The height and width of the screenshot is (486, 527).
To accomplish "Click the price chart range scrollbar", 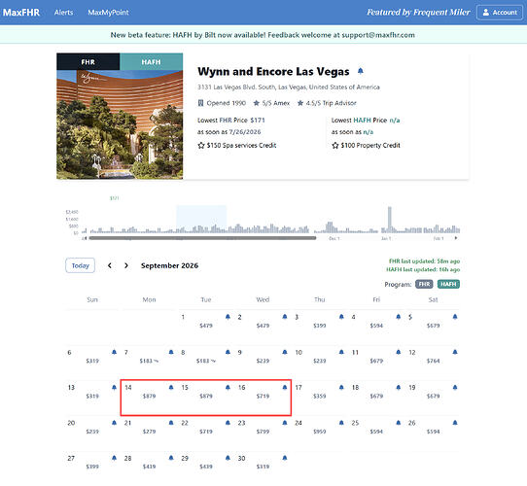I will point(202,238).
